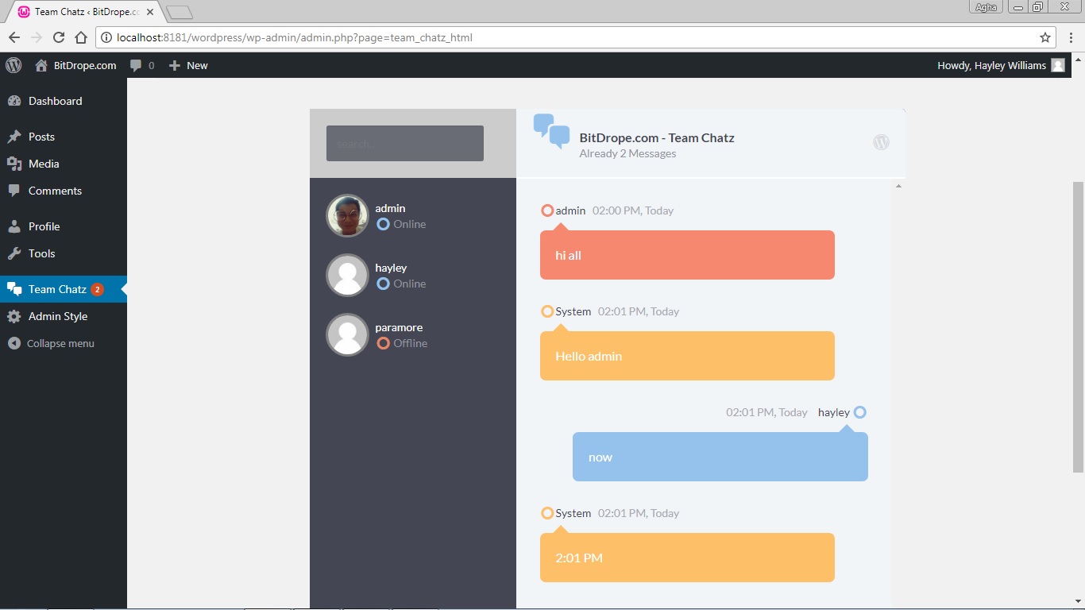Open Chrome three-dot menu
Screen dimensions: 1085x610
1071,37
